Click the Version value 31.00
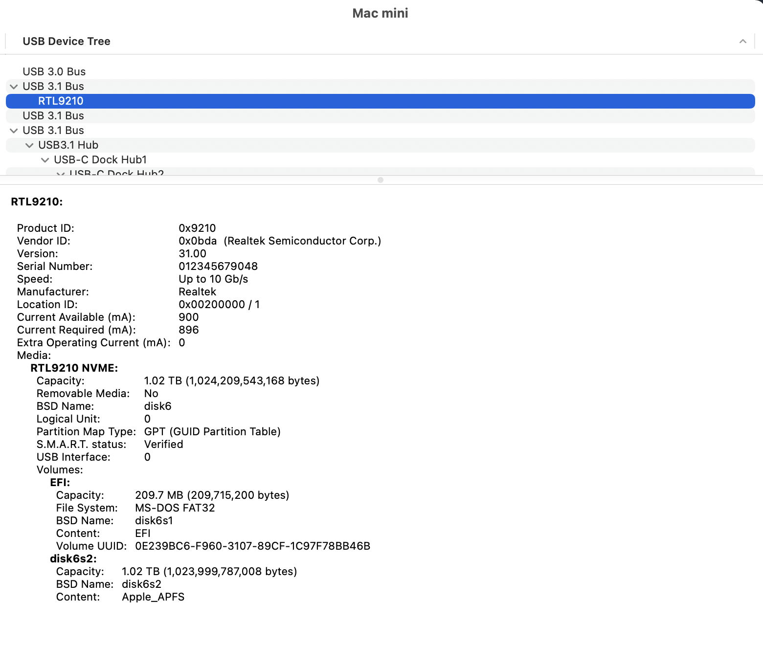Image resolution: width=763 pixels, height=669 pixels. (x=193, y=254)
